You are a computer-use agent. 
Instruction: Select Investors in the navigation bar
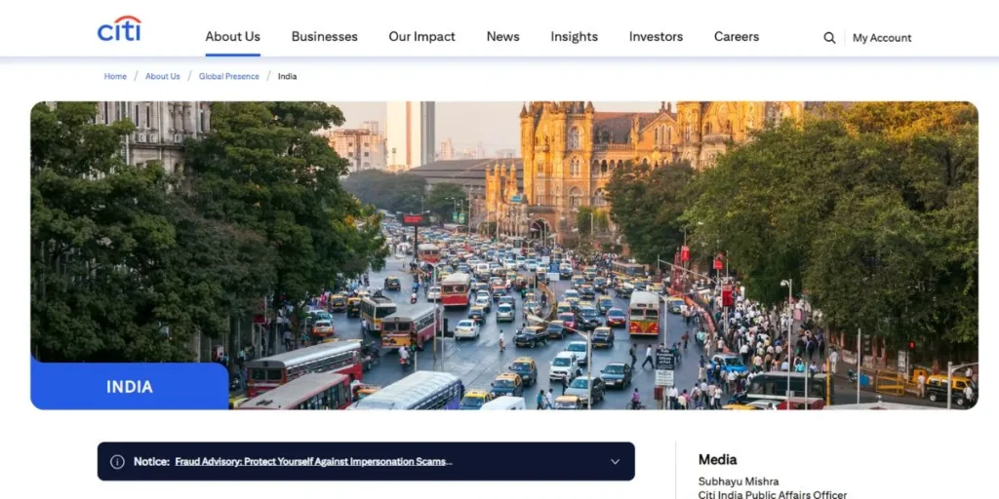pyautogui.click(x=656, y=37)
